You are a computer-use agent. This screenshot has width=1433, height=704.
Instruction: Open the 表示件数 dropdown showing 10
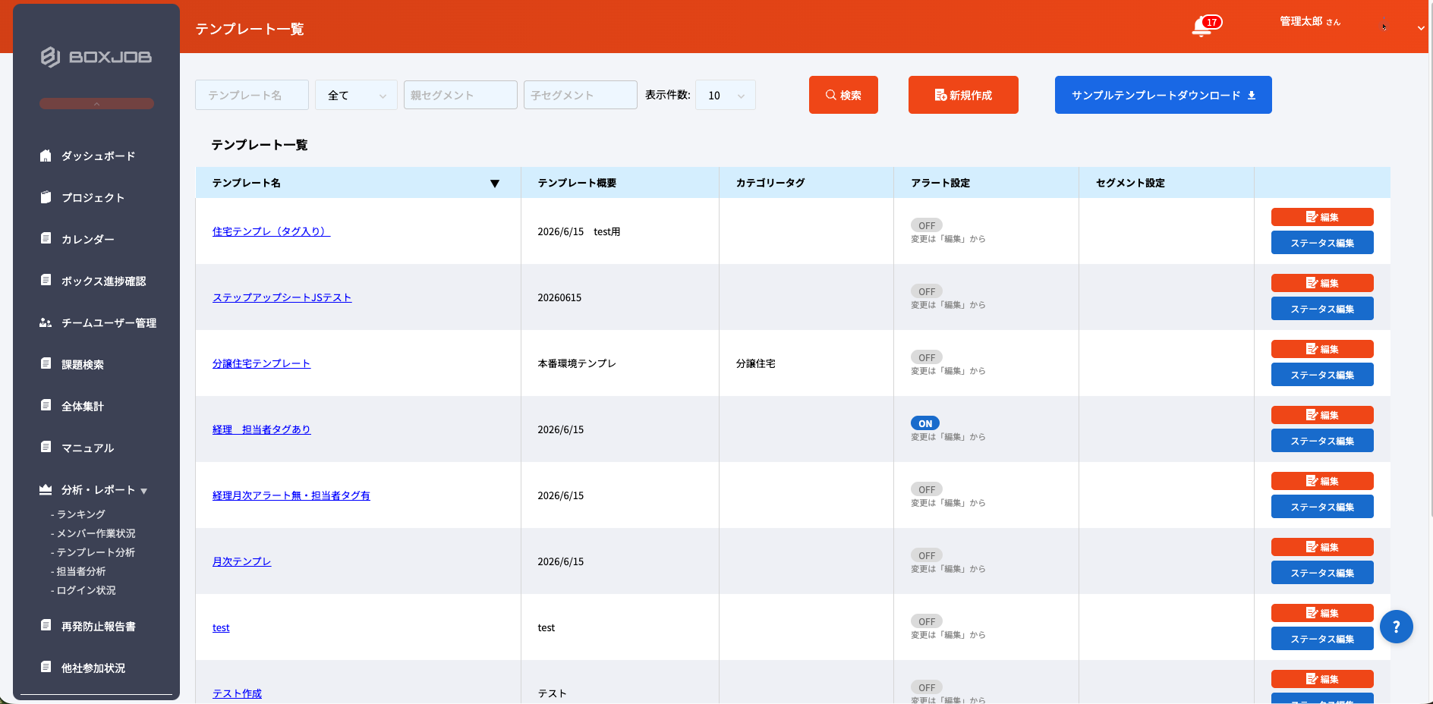pyautogui.click(x=726, y=95)
